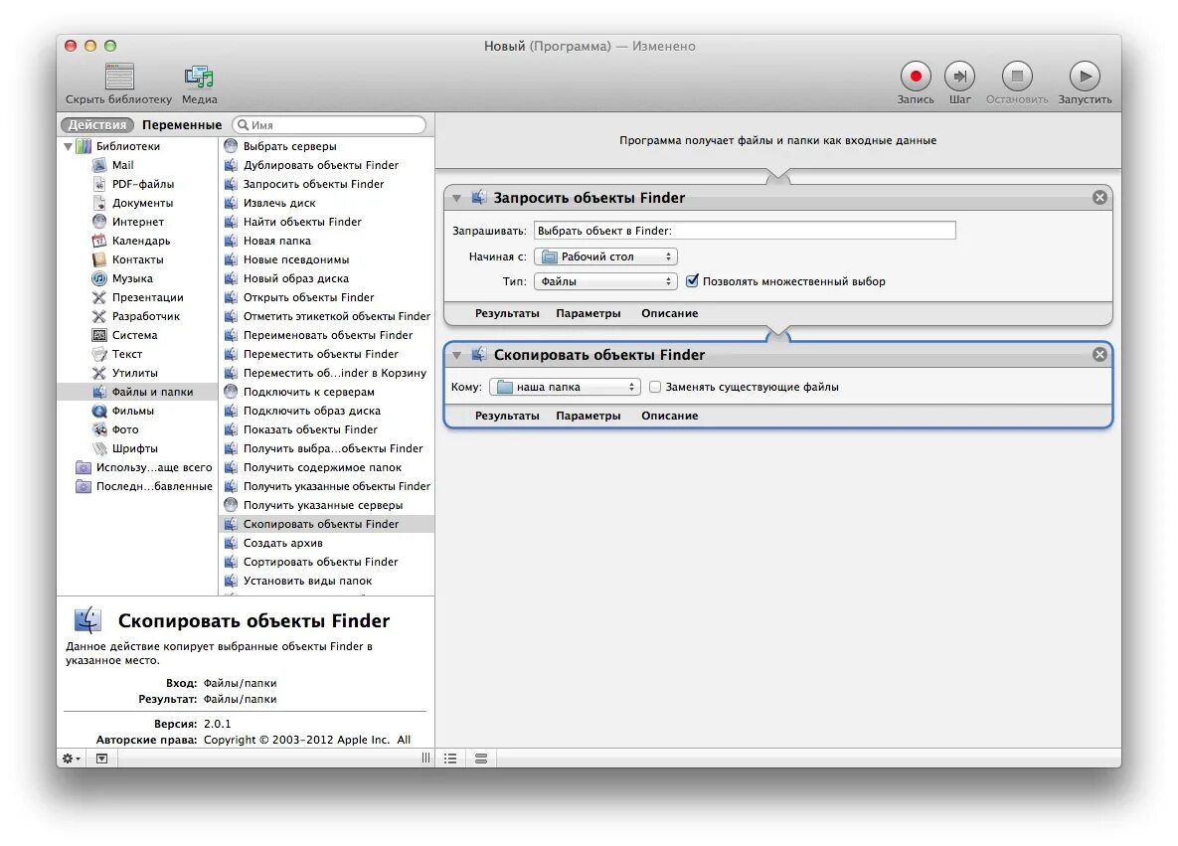Select Контакты library category

tap(137, 259)
